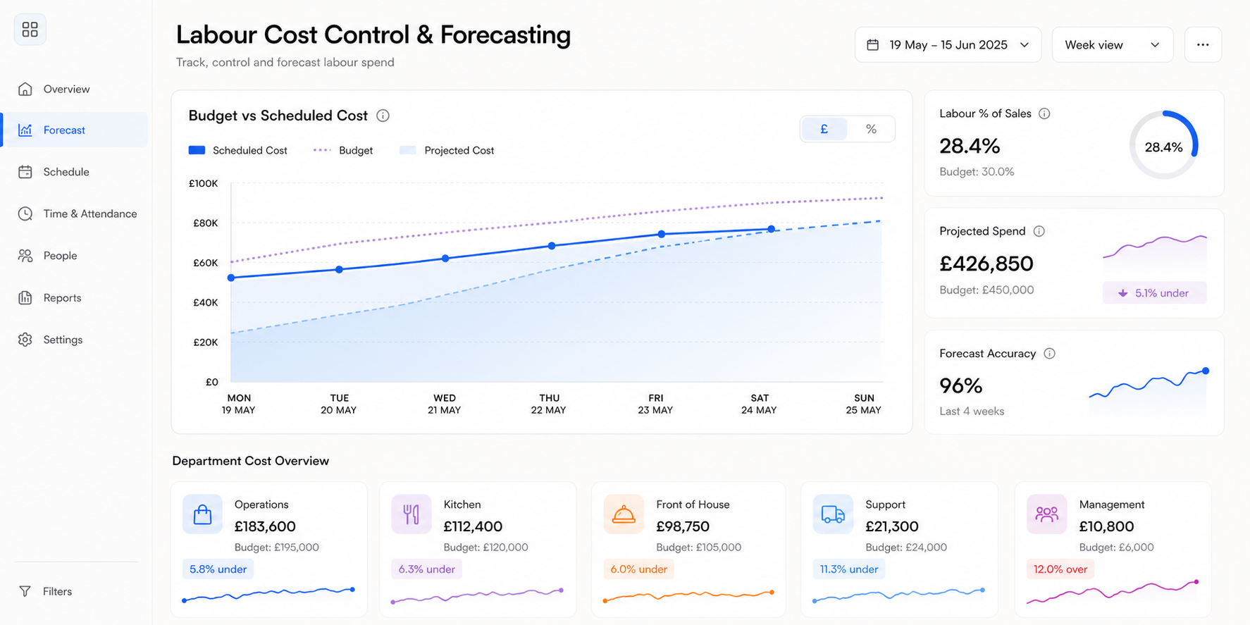
Task: Click the 5.1% under badge
Action: (x=1154, y=293)
